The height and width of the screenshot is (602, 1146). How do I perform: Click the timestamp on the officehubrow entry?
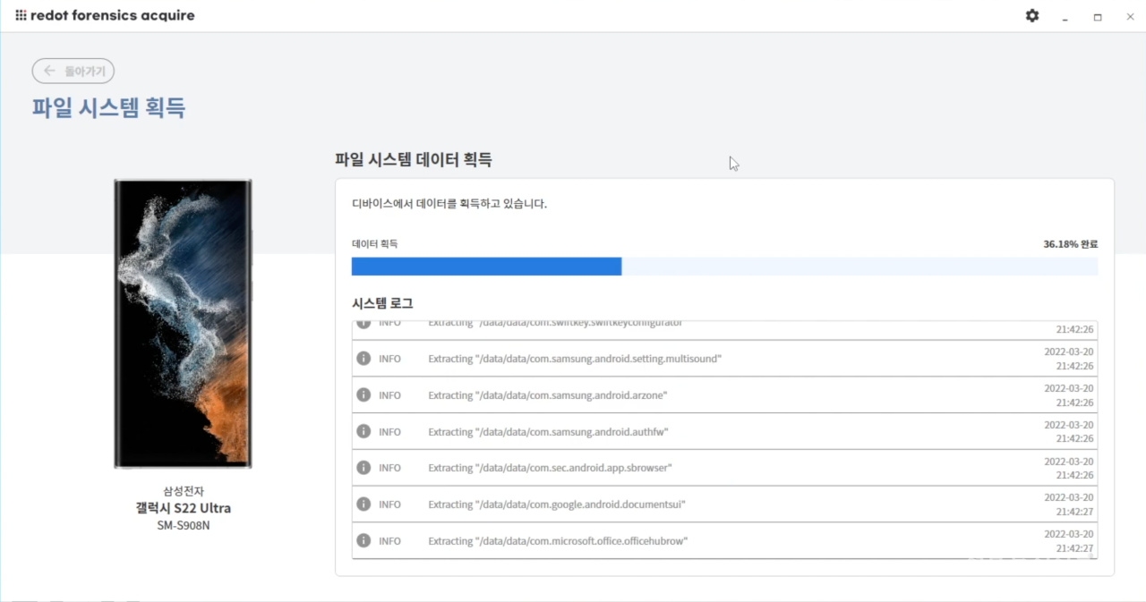point(1071,540)
